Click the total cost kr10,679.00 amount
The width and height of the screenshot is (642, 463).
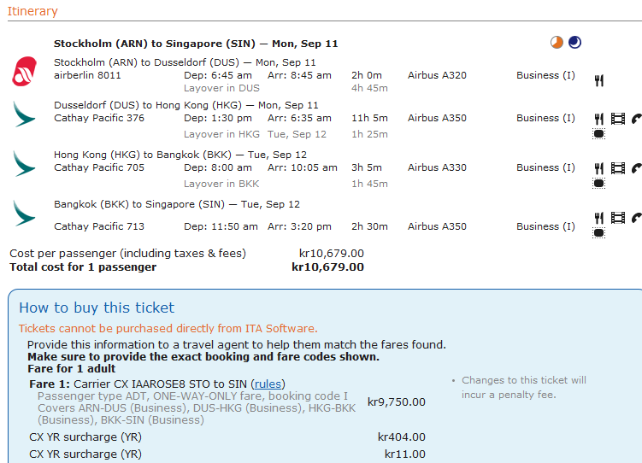click(x=327, y=267)
